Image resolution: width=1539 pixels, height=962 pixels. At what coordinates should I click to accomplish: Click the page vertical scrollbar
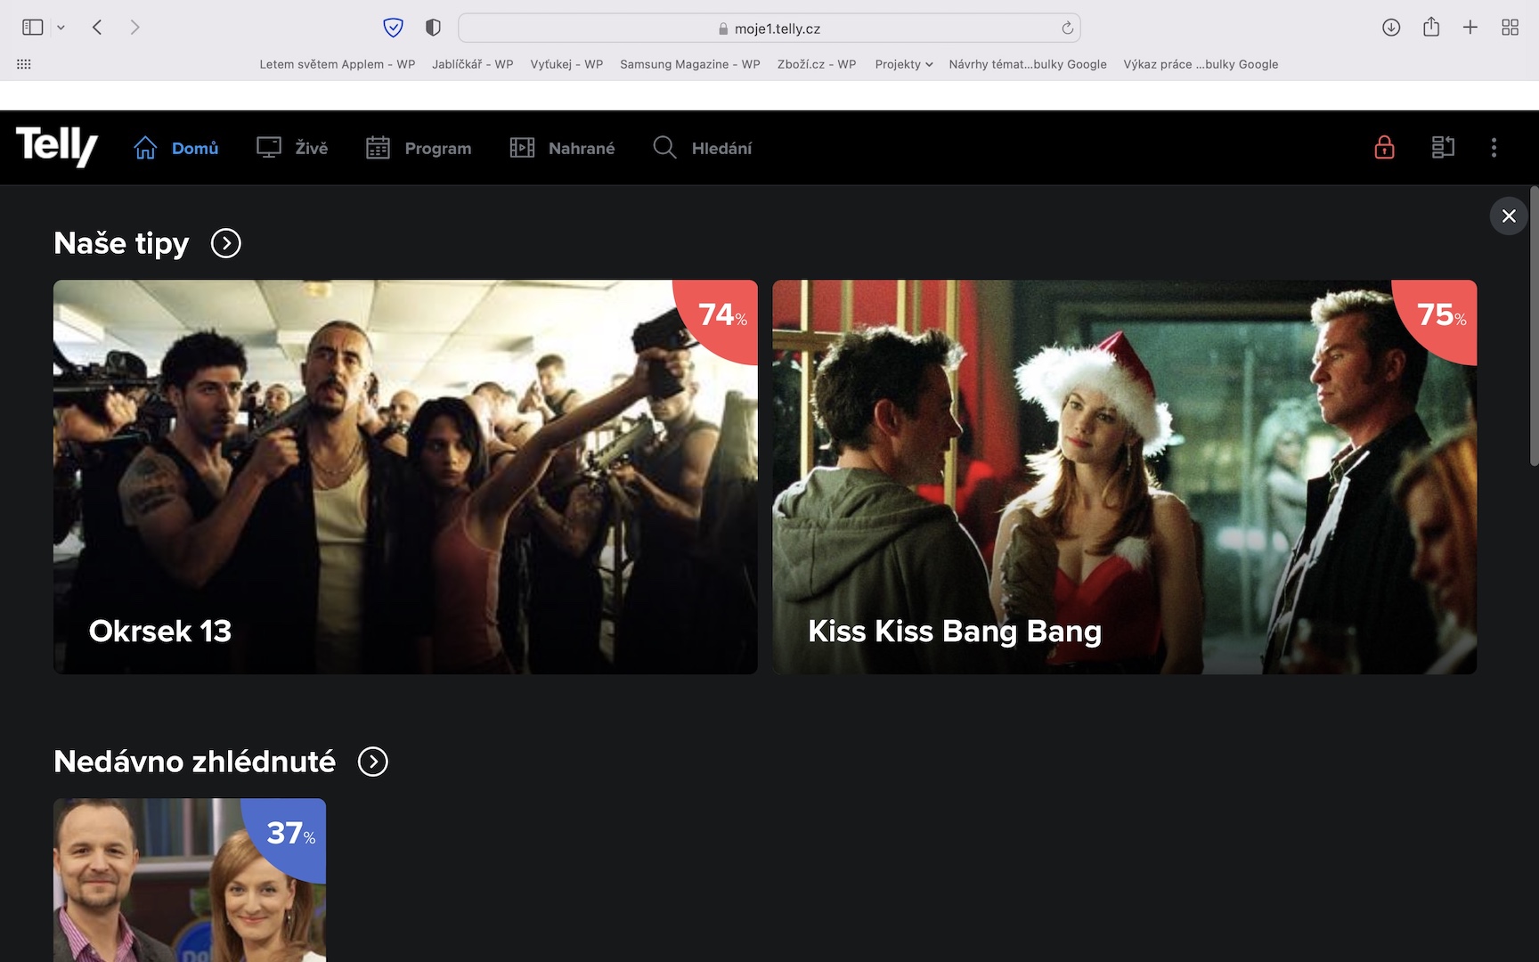coord(1534,326)
